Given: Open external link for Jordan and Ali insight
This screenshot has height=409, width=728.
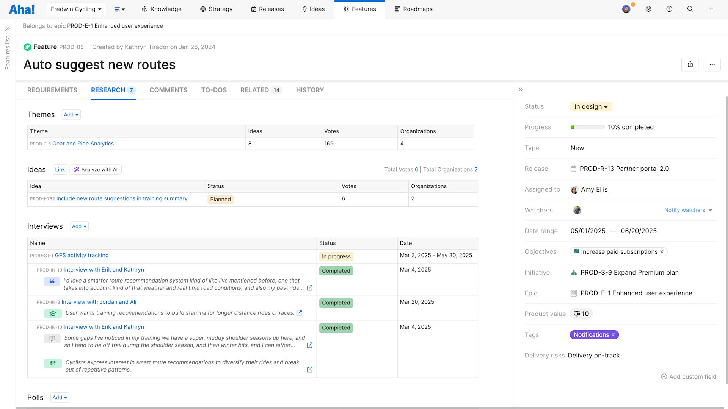Looking at the screenshot, I should pyautogui.click(x=299, y=313).
